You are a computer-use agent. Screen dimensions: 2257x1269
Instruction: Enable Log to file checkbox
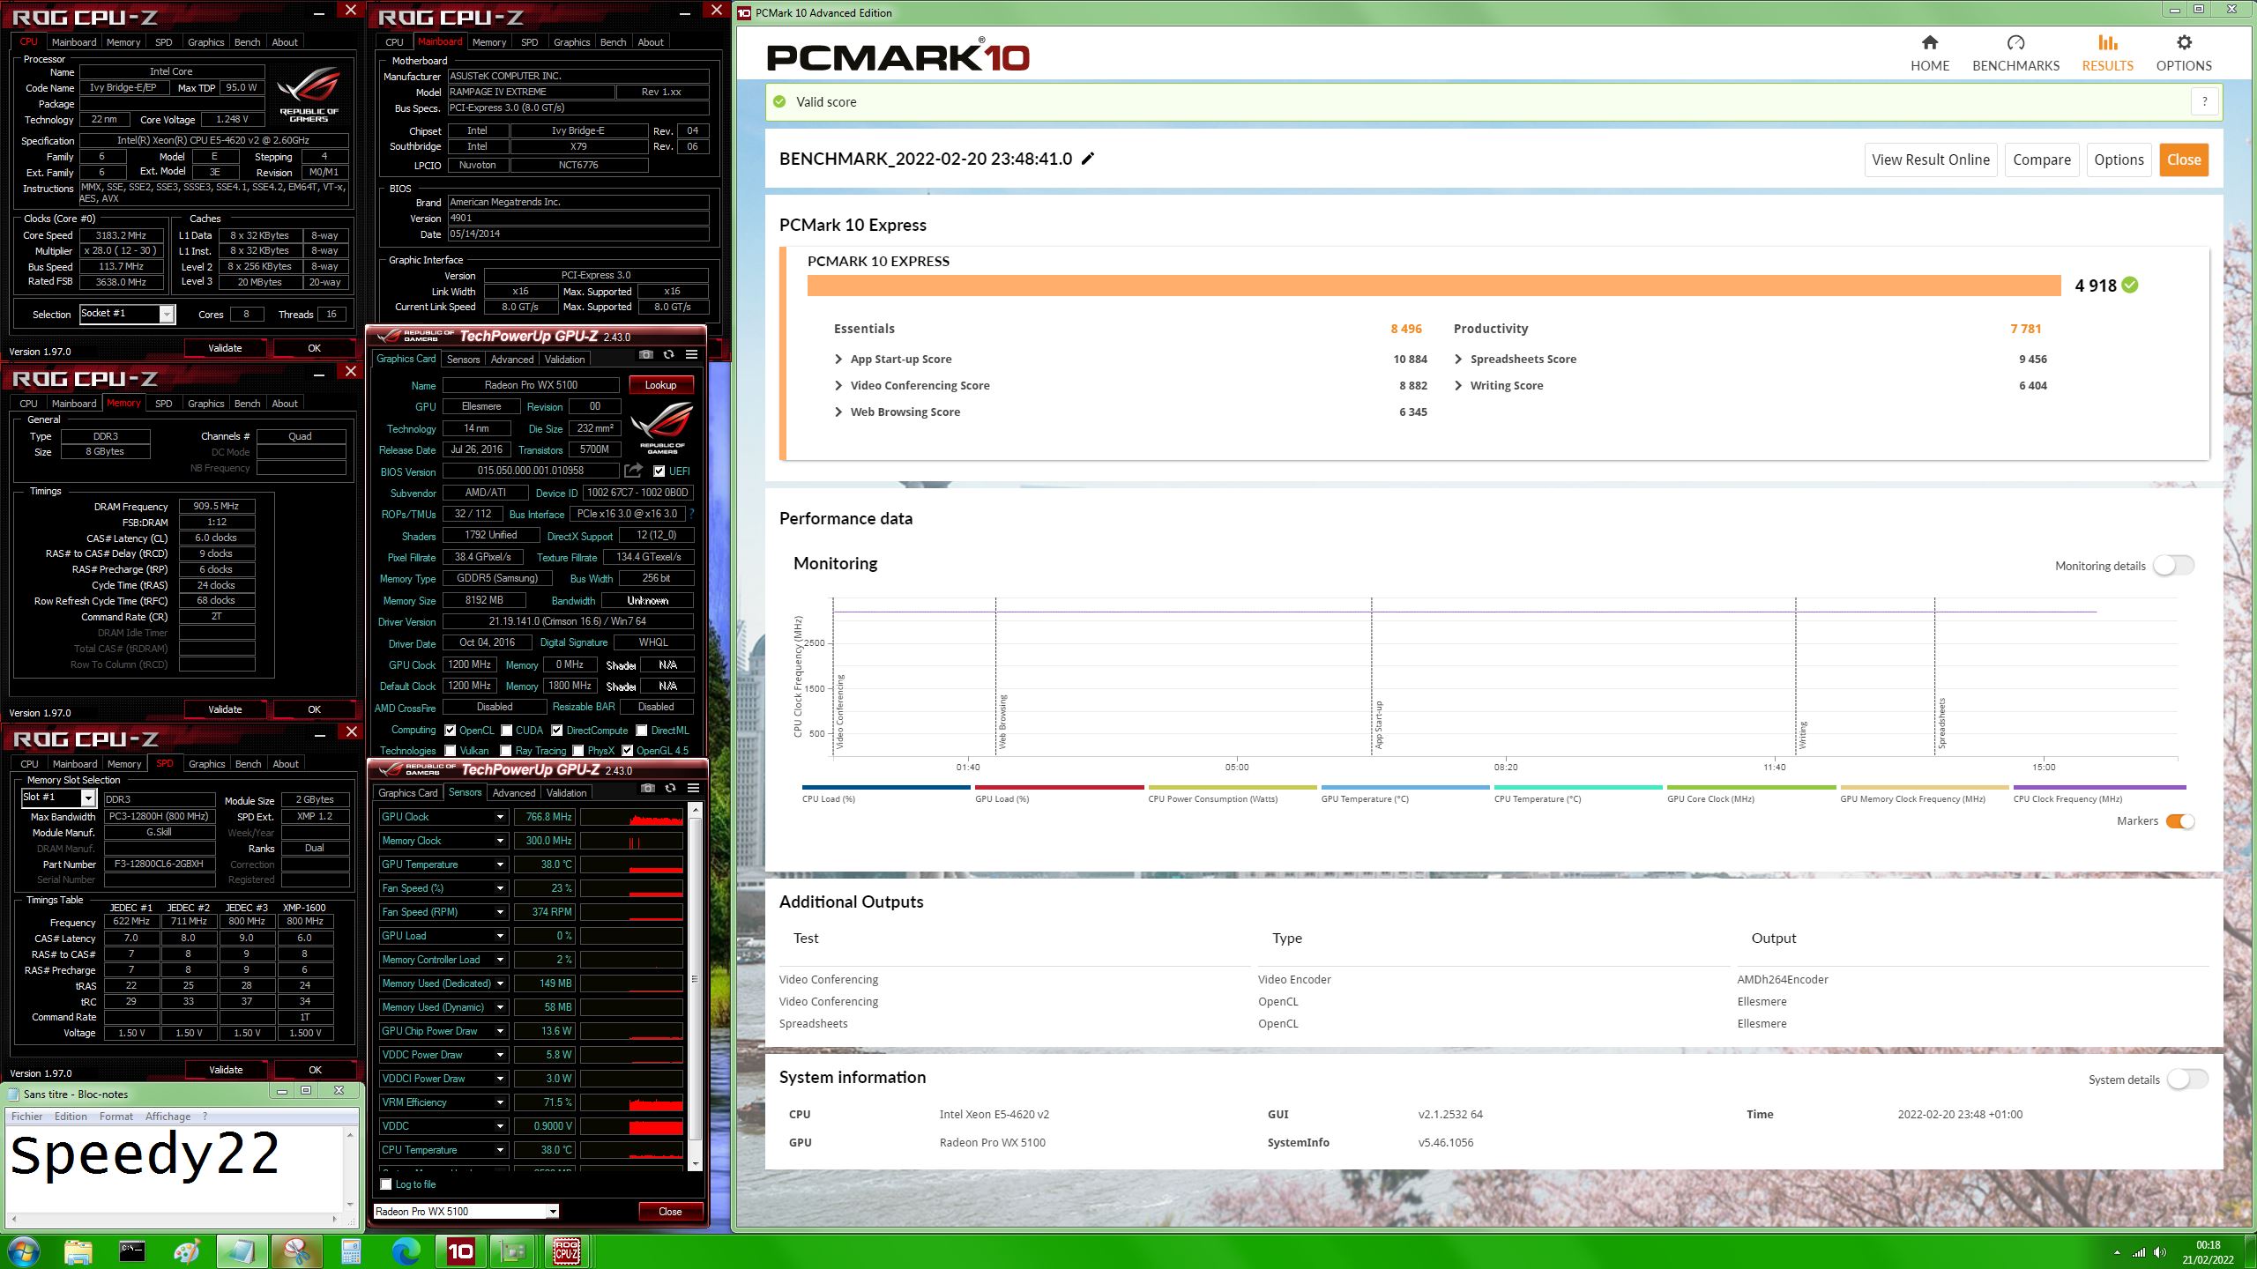pyautogui.click(x=385, y=1184)
